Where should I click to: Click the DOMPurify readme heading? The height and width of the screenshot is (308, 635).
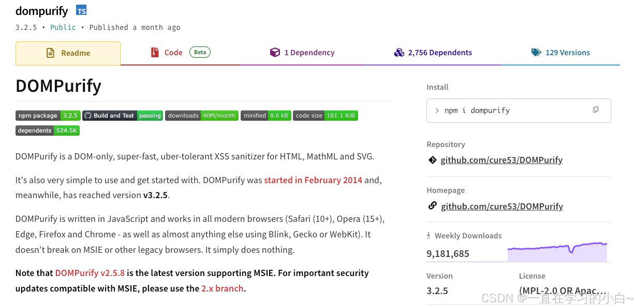pyautogui.click(x=58, y=86)
